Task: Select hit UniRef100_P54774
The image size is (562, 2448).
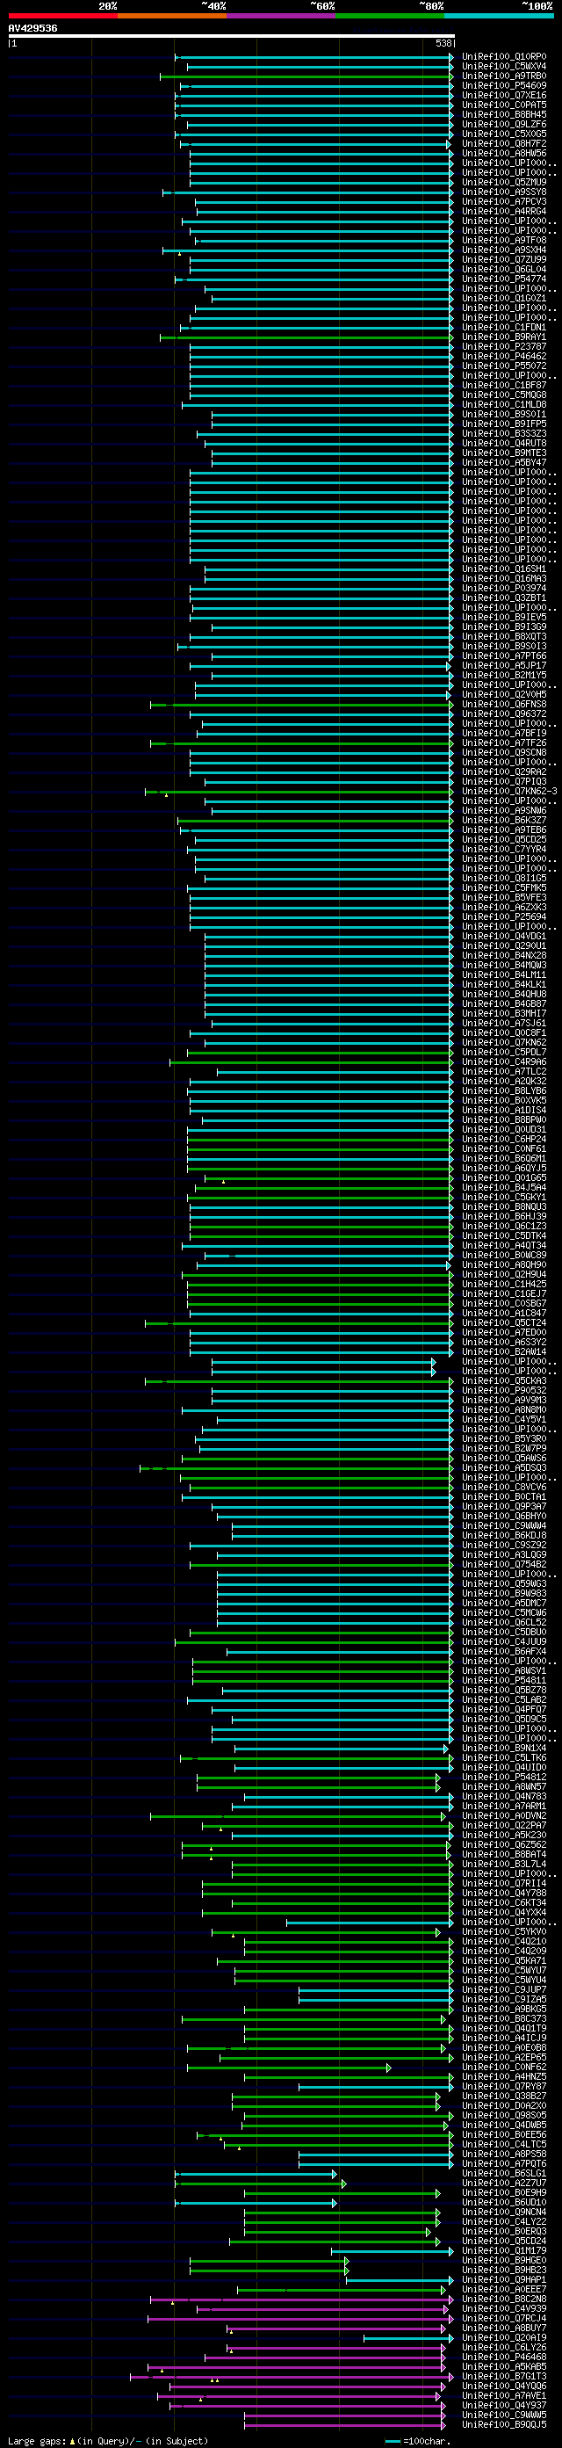Action: (504, 279)
